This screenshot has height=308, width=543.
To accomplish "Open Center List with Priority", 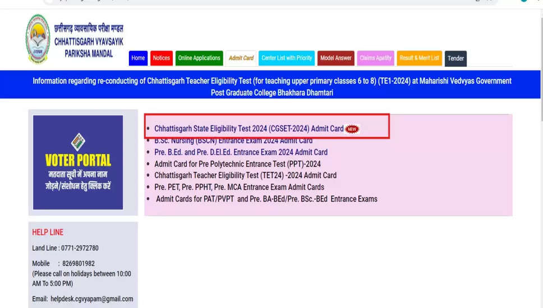I will tap(287, 58).
